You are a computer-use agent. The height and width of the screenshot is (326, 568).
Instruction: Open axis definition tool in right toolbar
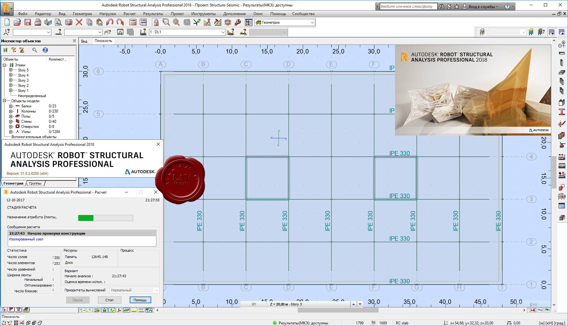562,44
